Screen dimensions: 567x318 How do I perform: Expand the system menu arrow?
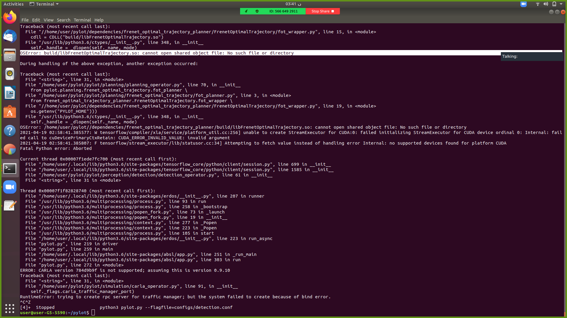point(561,4)
